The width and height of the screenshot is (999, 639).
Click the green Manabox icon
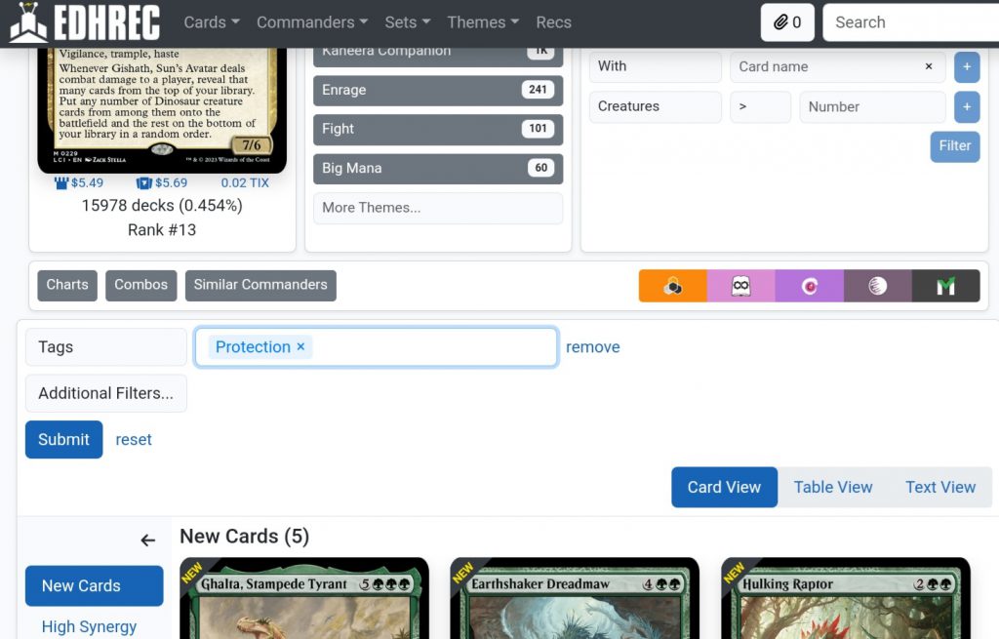click(x=945, y=286)
